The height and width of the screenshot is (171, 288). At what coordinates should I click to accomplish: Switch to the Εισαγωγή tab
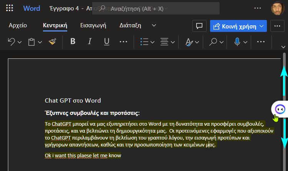pos(93,25)
